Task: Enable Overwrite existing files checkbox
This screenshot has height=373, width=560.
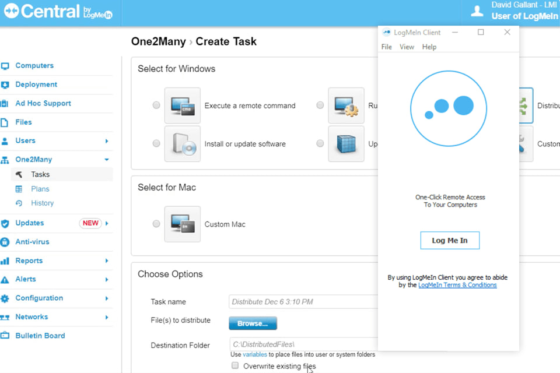Action: (x=235, y=365)
